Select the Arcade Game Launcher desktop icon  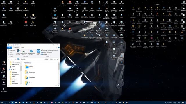click(92, 37)
